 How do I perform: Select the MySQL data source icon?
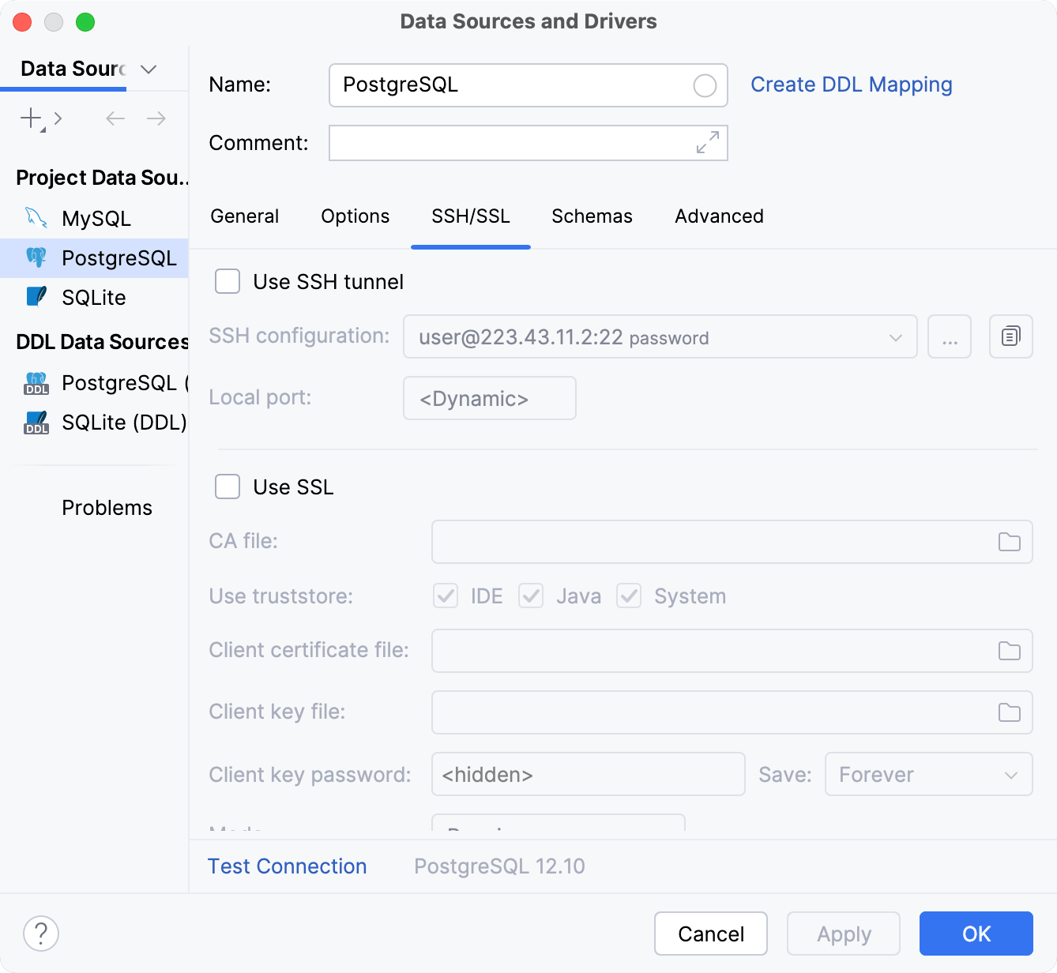pyautogui.click(x=36, y=218)
